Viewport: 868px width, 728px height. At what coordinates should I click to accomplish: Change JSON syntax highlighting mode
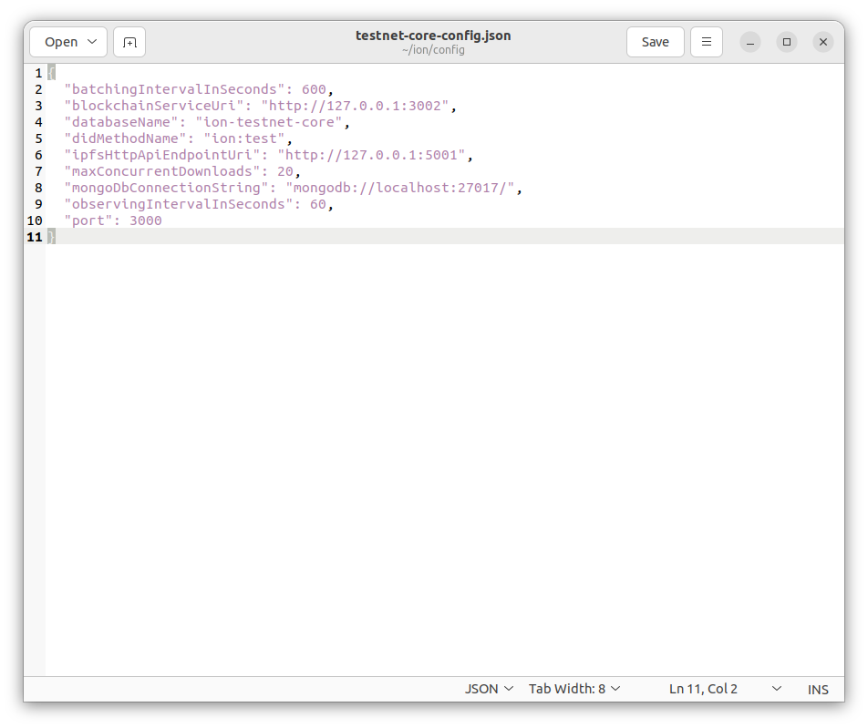(x=489, y=689)
